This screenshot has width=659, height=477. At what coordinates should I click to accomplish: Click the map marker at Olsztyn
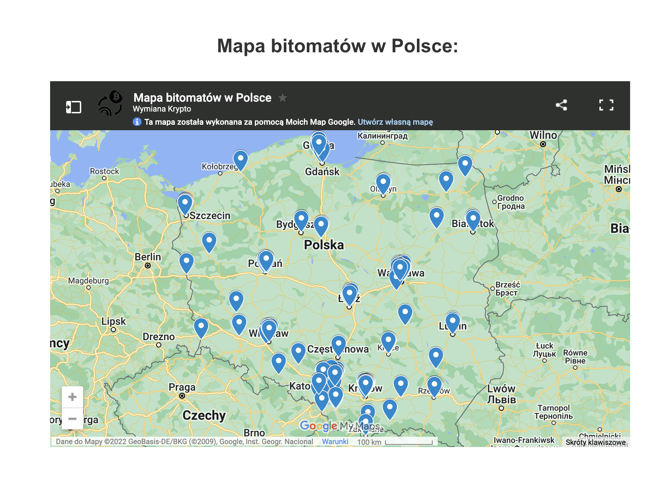pyautogui.click(x=383, y=183)
